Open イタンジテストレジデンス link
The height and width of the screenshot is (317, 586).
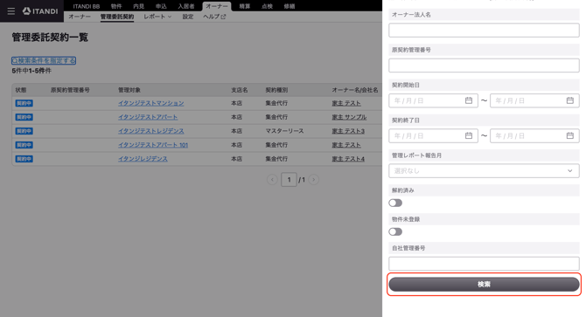point(151,131)
